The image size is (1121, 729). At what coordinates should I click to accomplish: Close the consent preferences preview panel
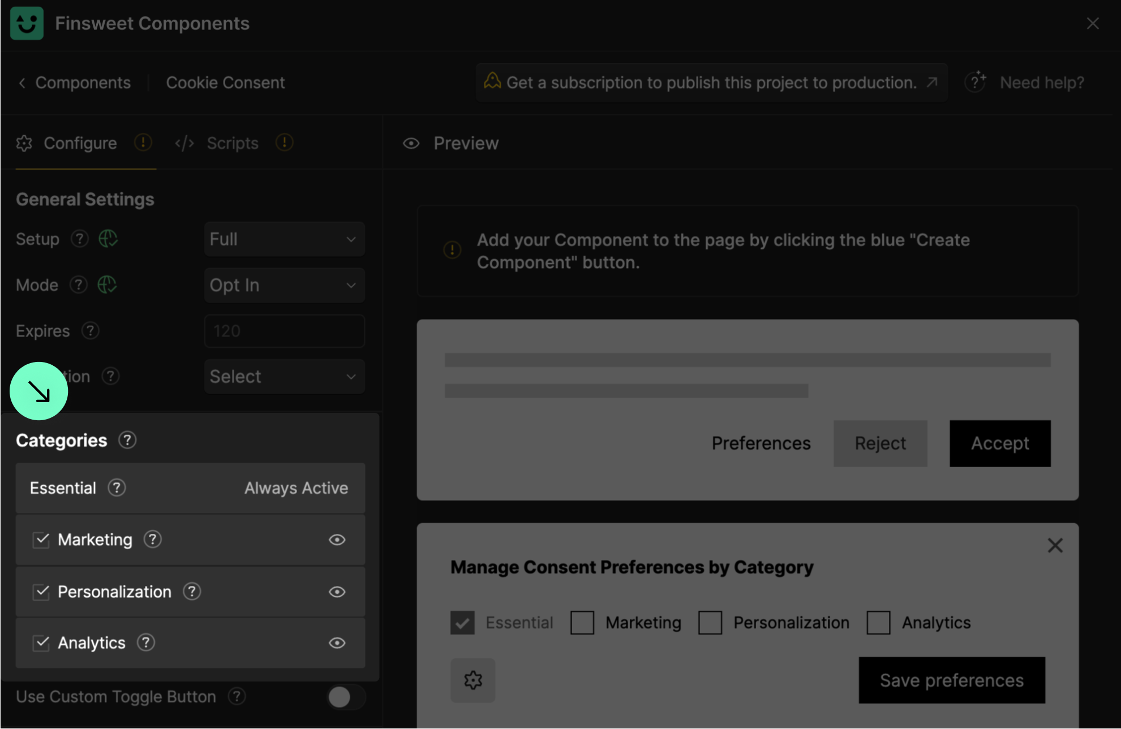click(x=1055, y=546)
